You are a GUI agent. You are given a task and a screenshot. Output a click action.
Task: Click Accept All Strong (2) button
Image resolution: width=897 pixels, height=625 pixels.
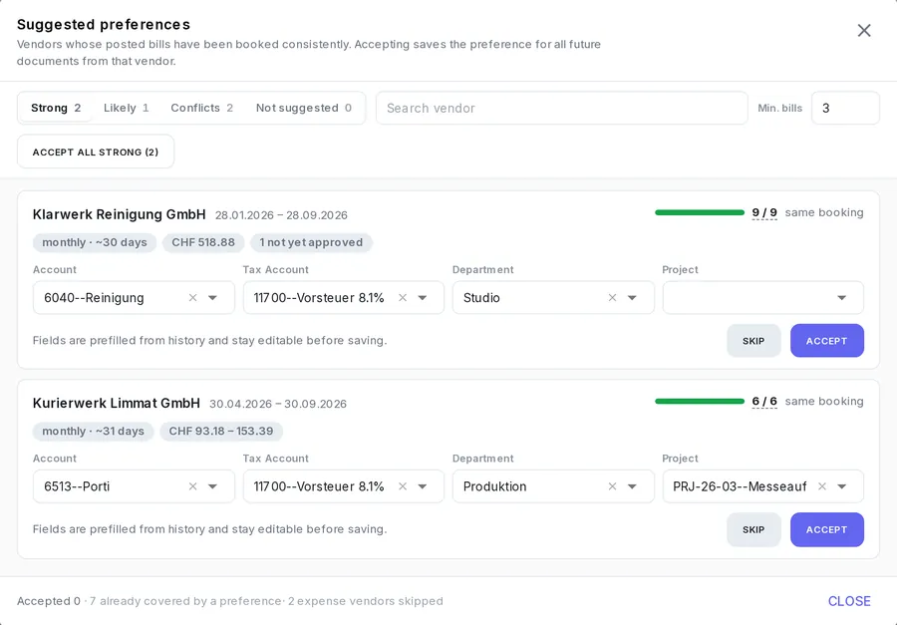[96, 152]
